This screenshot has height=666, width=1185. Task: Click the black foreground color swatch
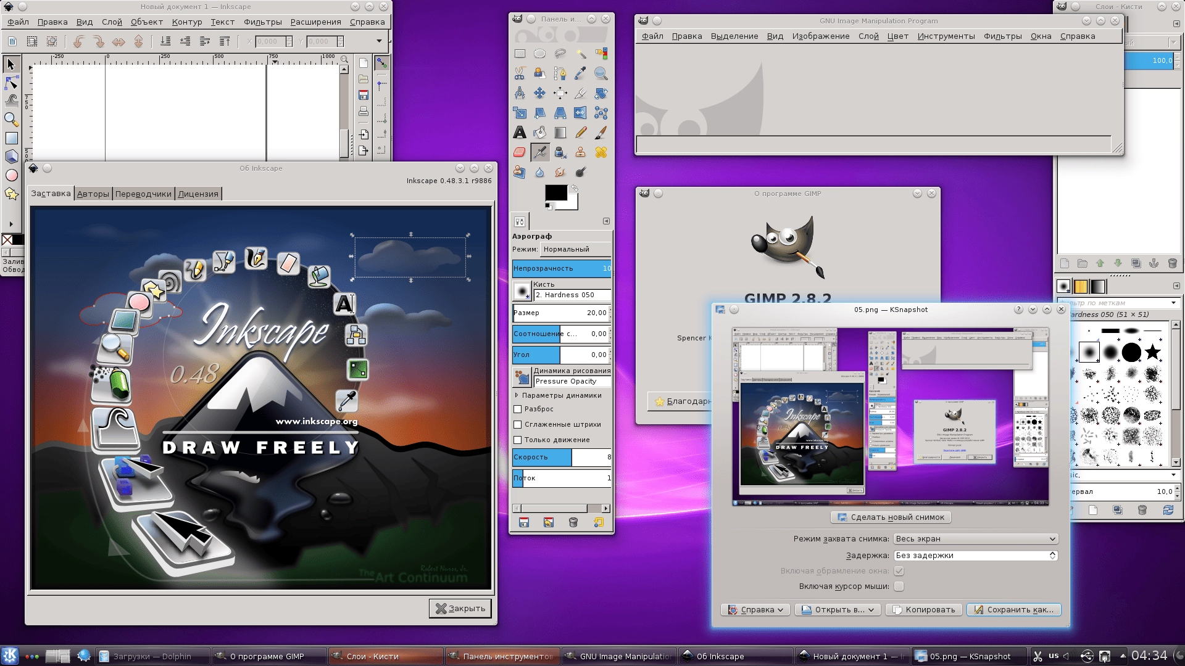tap(555, 193)
